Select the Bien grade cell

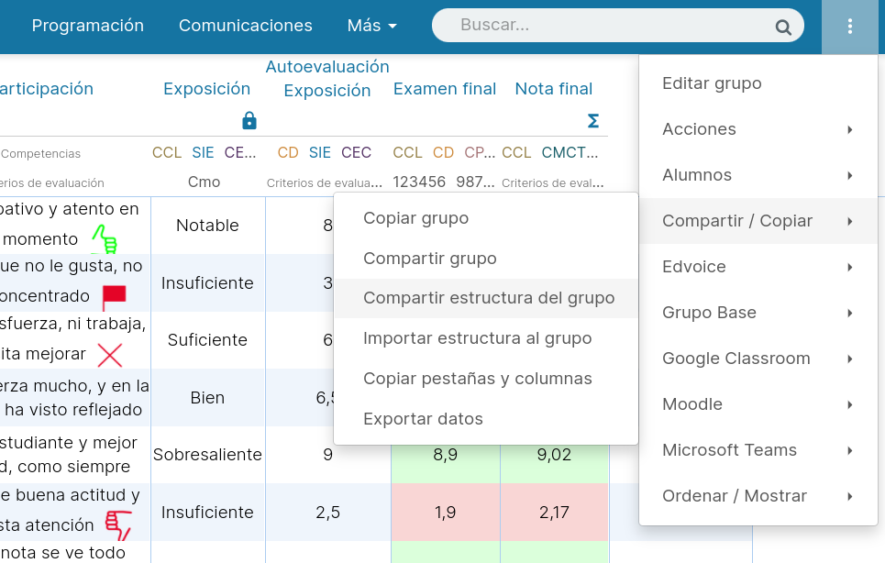(207, 398)
